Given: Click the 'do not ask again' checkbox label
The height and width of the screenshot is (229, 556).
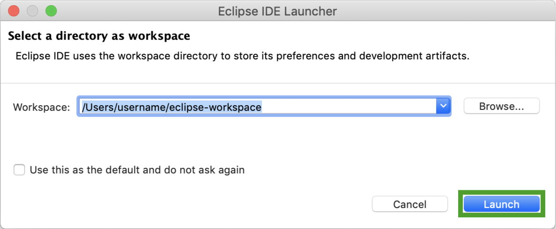Looking at the screenshot, I should [137, 170].
